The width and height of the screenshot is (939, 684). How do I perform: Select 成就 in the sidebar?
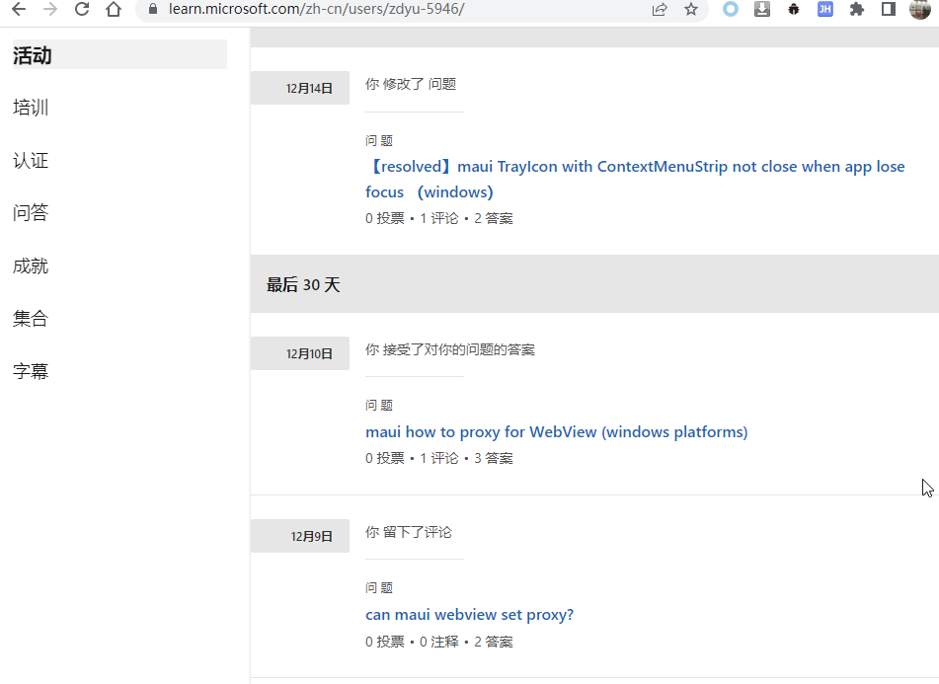pyautogui.click(x=31, y=266)
